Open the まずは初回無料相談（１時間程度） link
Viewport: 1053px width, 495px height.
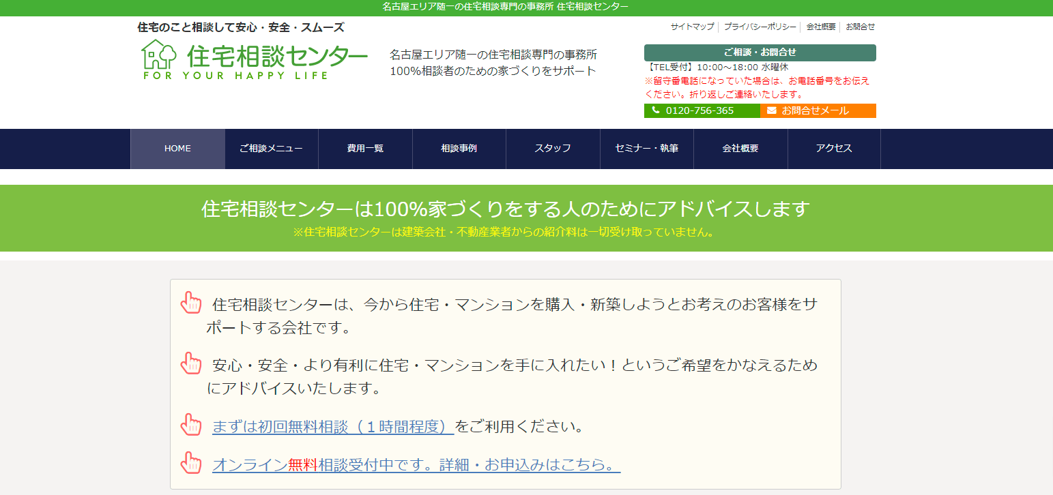333,427
